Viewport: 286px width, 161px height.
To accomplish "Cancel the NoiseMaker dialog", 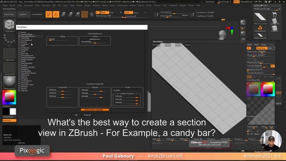I will [88, 115].
